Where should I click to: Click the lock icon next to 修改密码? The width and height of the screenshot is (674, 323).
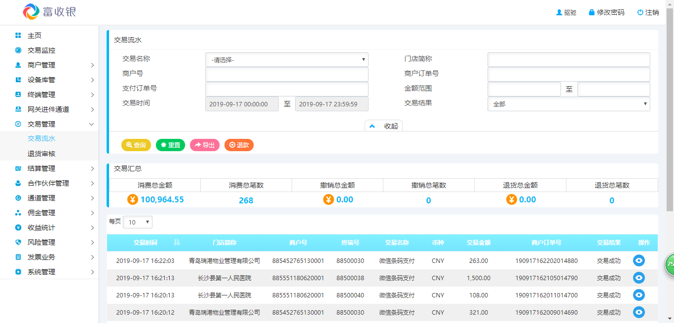(590, 12)
